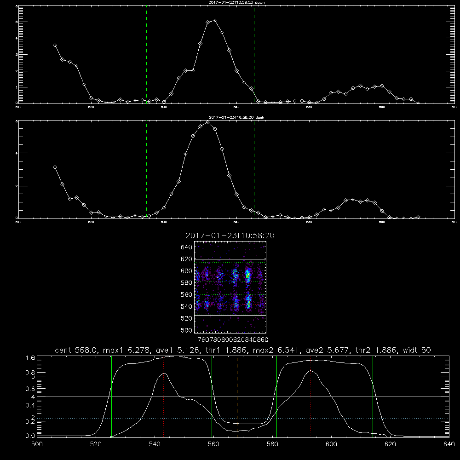Image resolution: width=460 pixels, height=460 pixels.
Task: Click the heatmap x-axis label string 760780800820840860
Action: click(x=233, y=339)
